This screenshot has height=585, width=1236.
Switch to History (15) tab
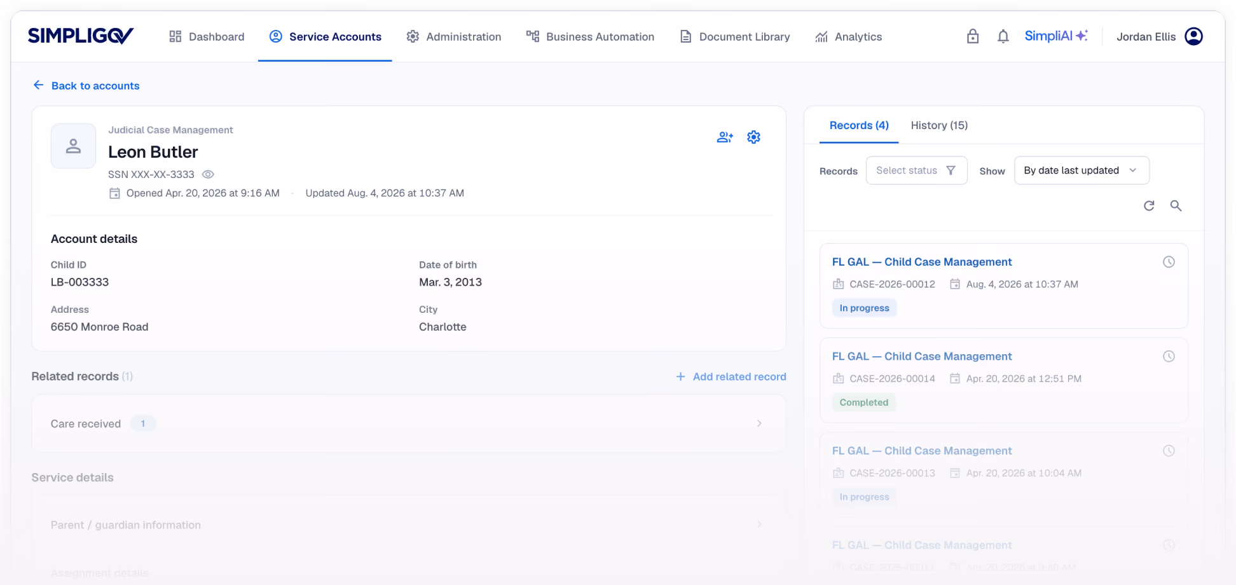click(939, 125)
